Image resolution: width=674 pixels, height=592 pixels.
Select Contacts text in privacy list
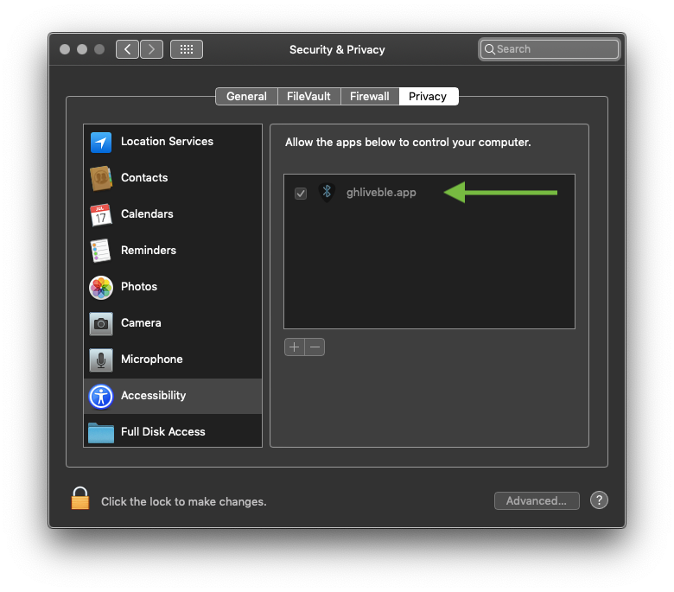(x=144, y=177)
